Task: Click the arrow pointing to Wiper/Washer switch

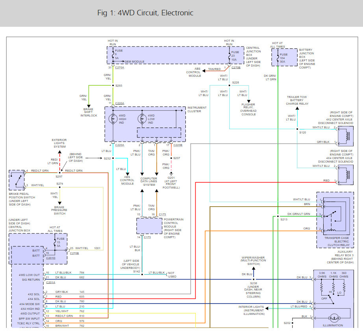Action: [254, 268]
